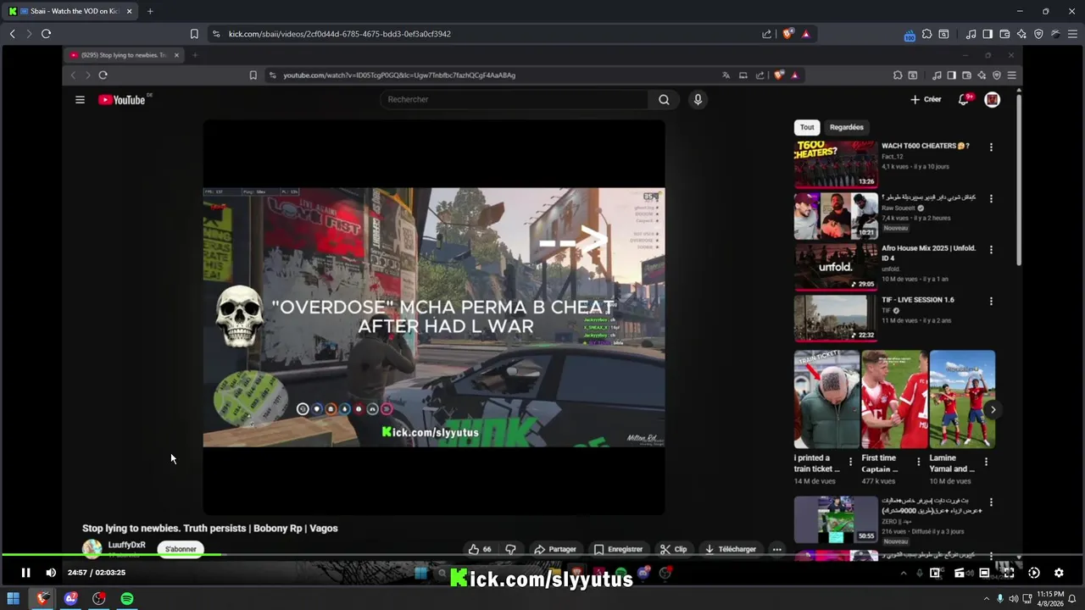Image resolution: width=1085 pixels, height=610 pixels.
Task: Click the streamed YouTube Rechercher search box
Action: 515,99
